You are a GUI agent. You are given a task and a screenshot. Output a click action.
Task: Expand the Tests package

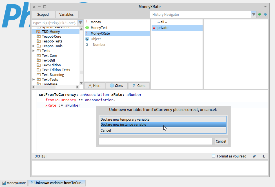tap(34, 51)
